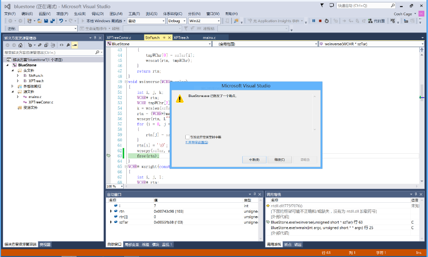Click the Cosh Cage account name dropdown
This screenshot has width=428, height=257.
tap(405, 13)
